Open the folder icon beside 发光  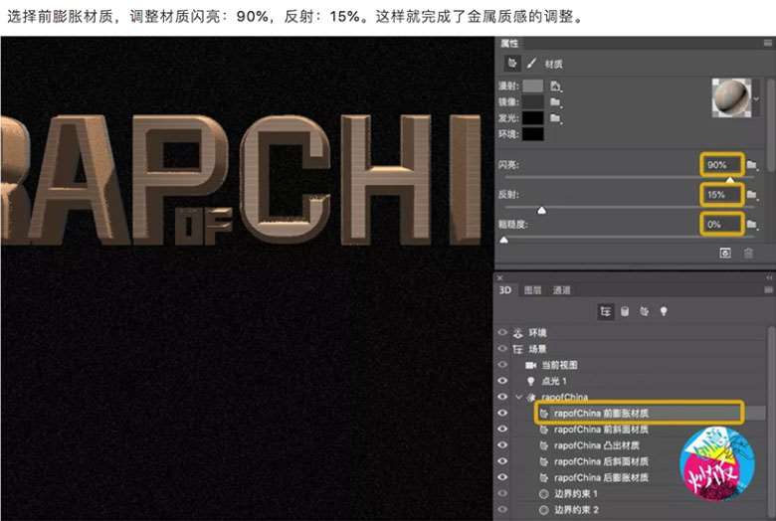pyautogui.click(x=556, y=117)
